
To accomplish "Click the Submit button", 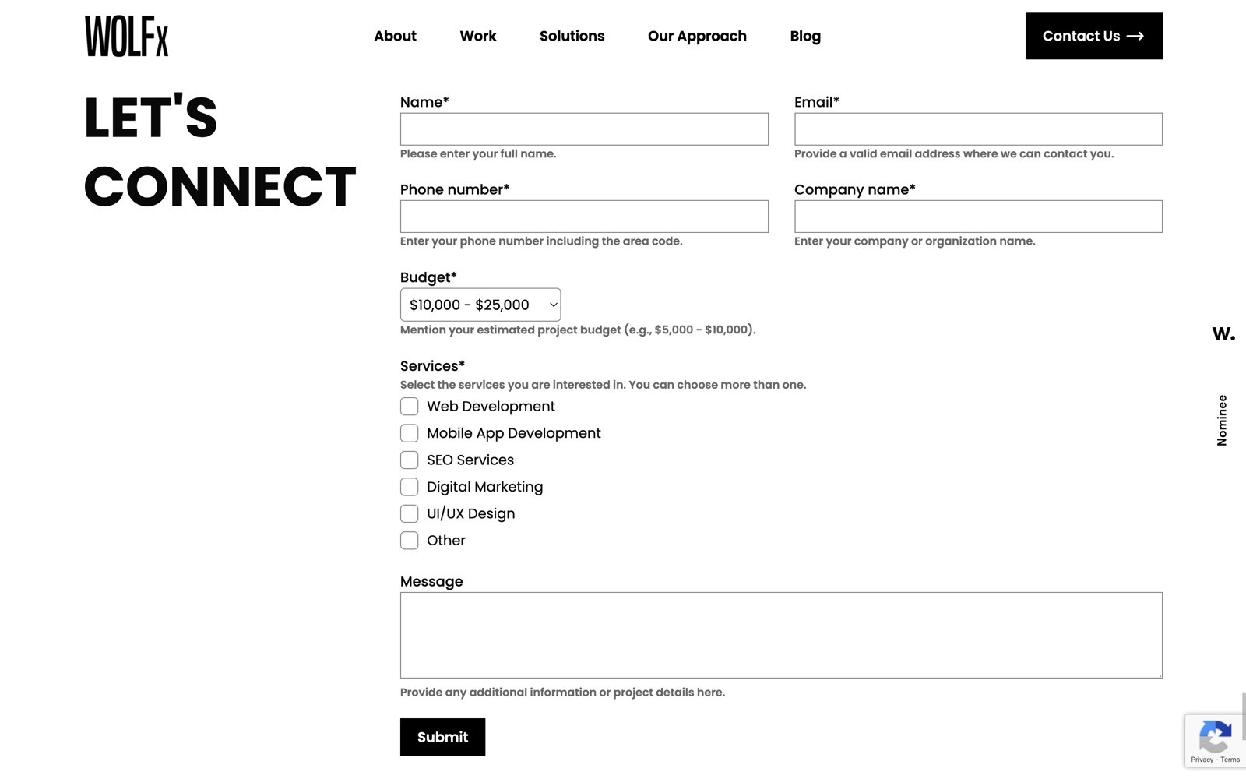I will [442, 737].
